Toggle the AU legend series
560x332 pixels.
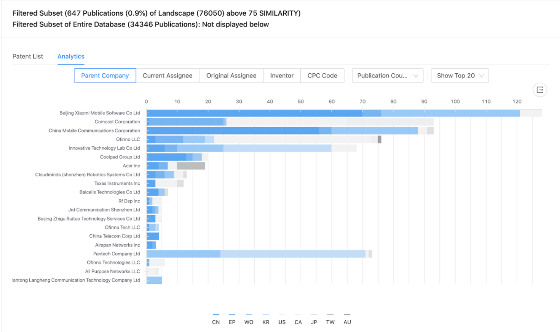coord(347,319)
